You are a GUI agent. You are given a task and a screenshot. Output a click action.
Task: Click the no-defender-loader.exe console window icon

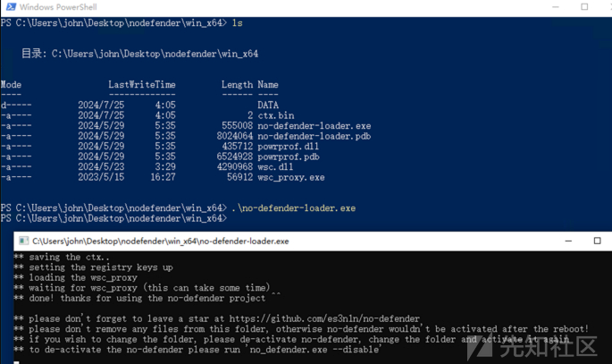click(24, 241)
